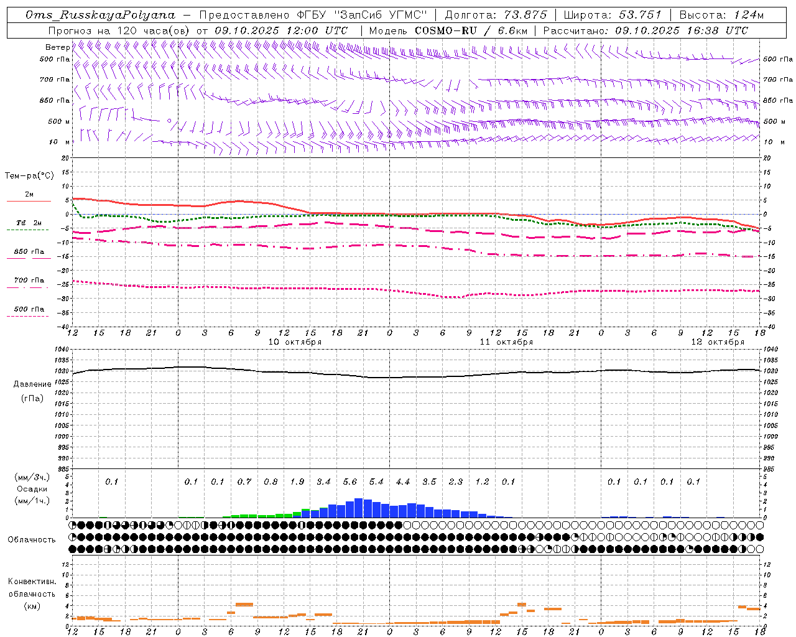Click the (мм/3ч.) unit label
Screen dimensions: 796x637
pyautogui.click(x=32, y=477)
